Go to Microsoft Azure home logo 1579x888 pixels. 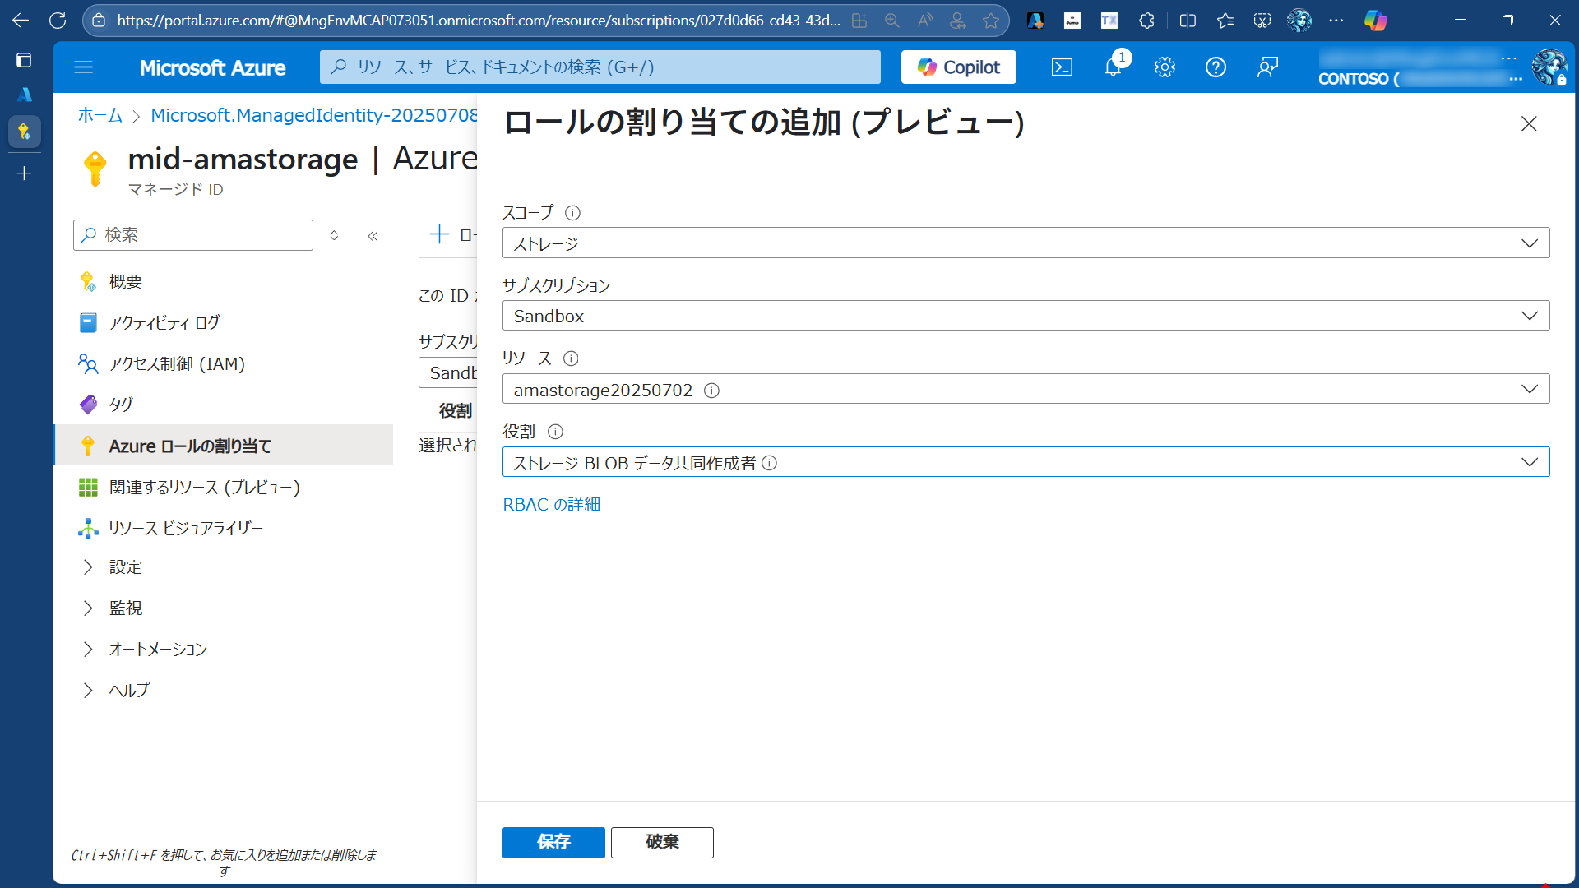(212, 67)
